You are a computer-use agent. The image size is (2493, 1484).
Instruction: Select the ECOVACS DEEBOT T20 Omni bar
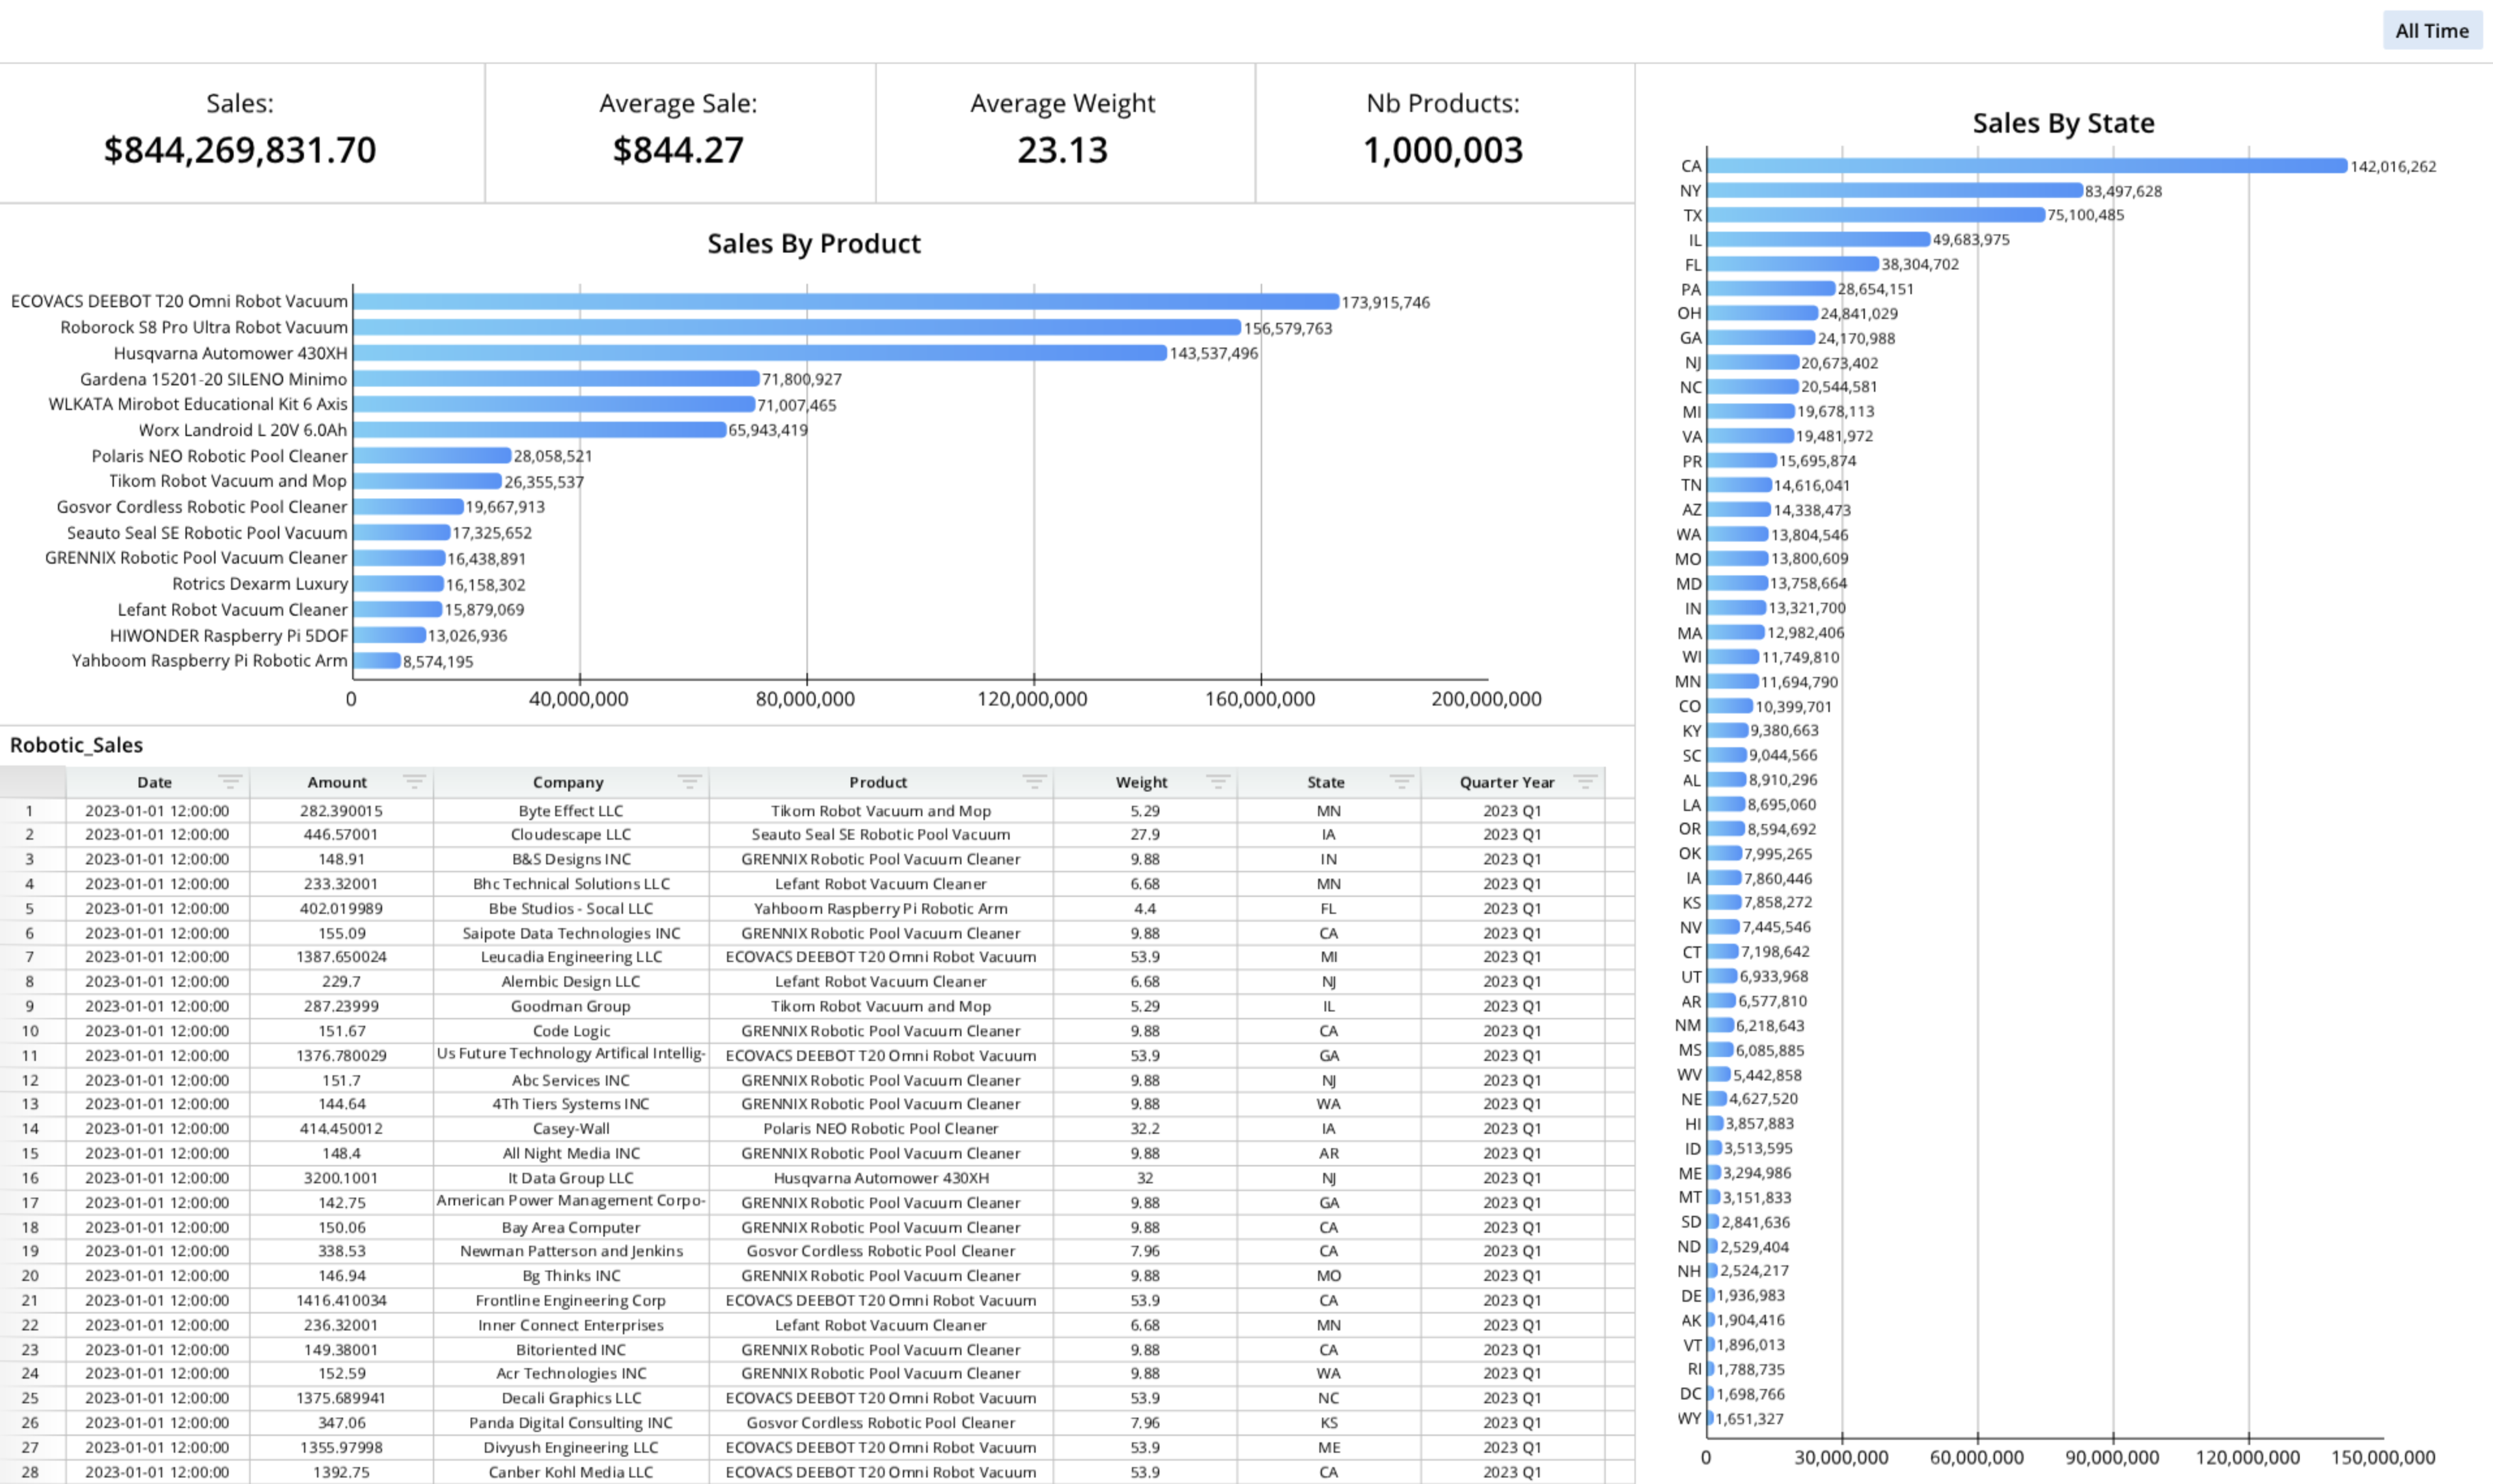[x=845, y=302]
